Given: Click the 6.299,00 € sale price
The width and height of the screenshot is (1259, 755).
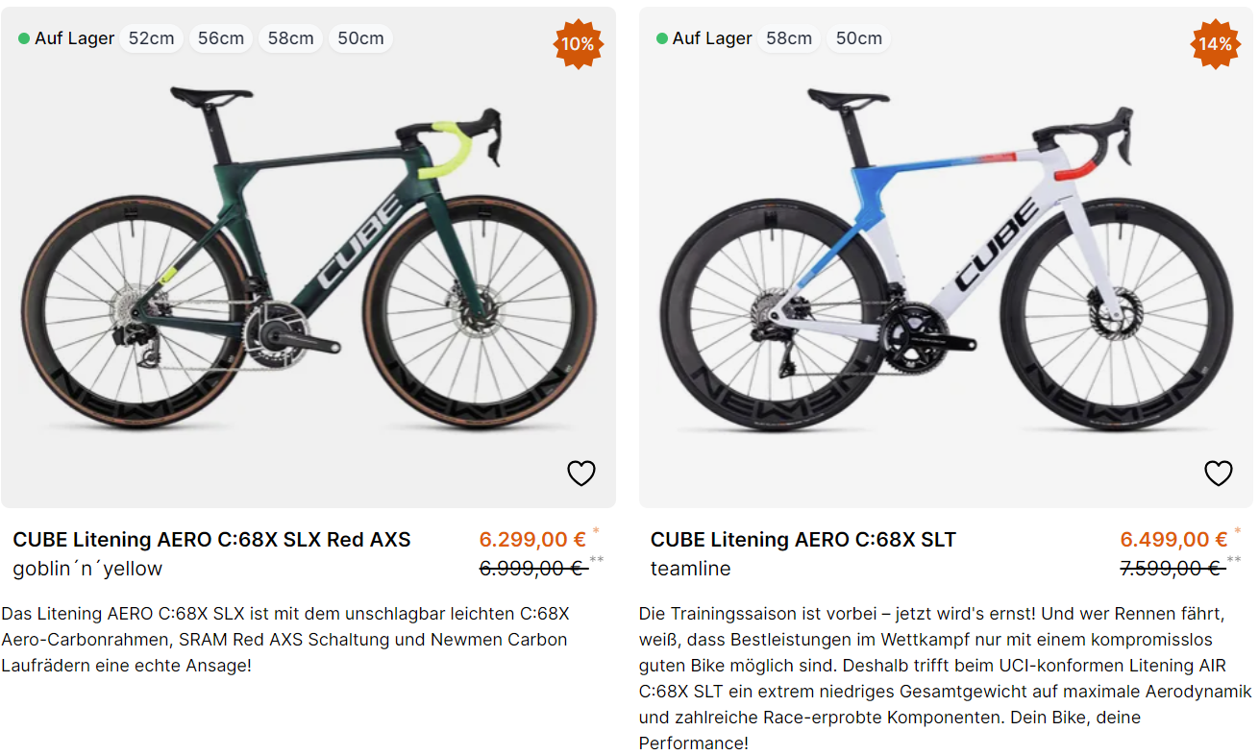Looking at the screenshot, I should click(532, 540).
